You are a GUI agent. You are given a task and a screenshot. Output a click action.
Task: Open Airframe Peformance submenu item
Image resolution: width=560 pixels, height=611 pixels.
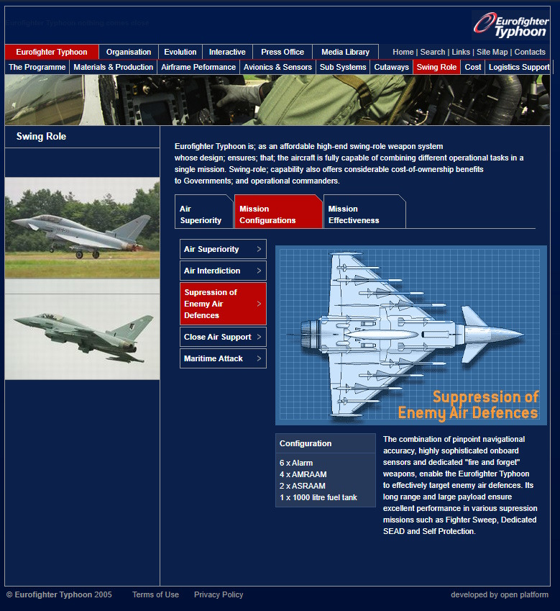198,67
